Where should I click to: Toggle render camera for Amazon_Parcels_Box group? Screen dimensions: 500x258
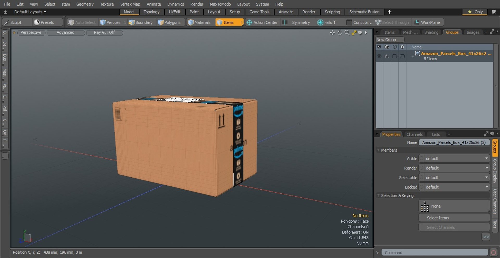(387, 56)
